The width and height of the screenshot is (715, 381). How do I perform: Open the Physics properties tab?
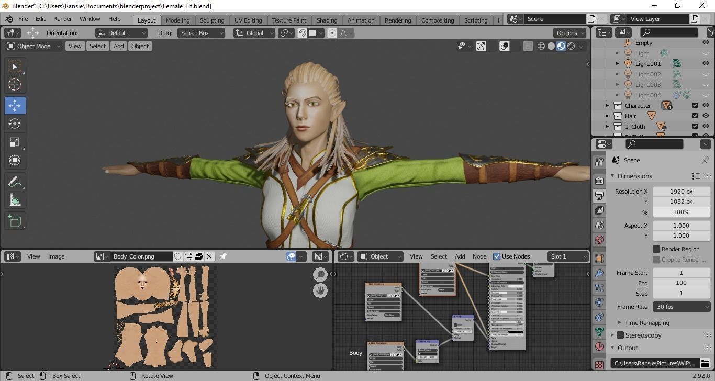[x=599, y=302]
